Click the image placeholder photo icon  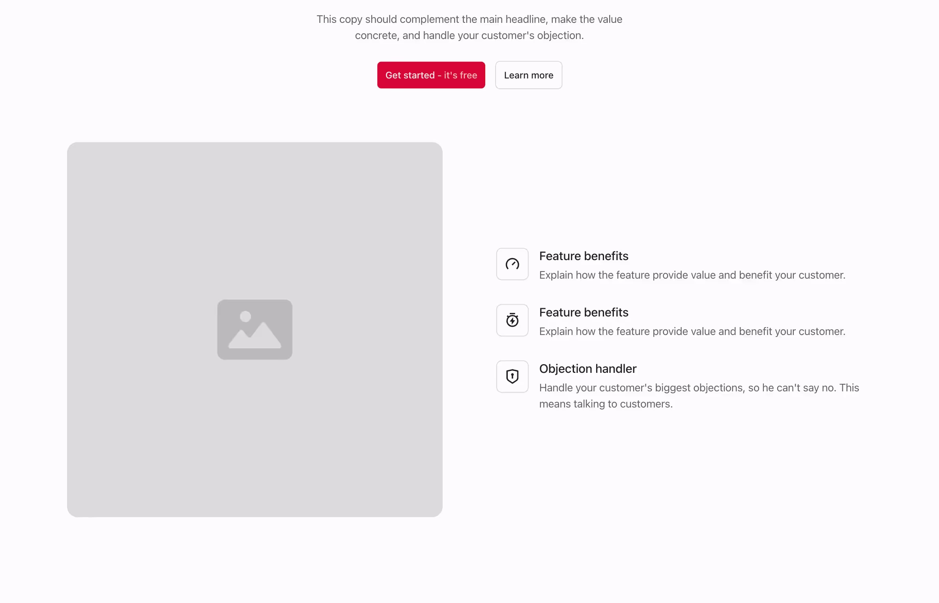click(254, 329)
